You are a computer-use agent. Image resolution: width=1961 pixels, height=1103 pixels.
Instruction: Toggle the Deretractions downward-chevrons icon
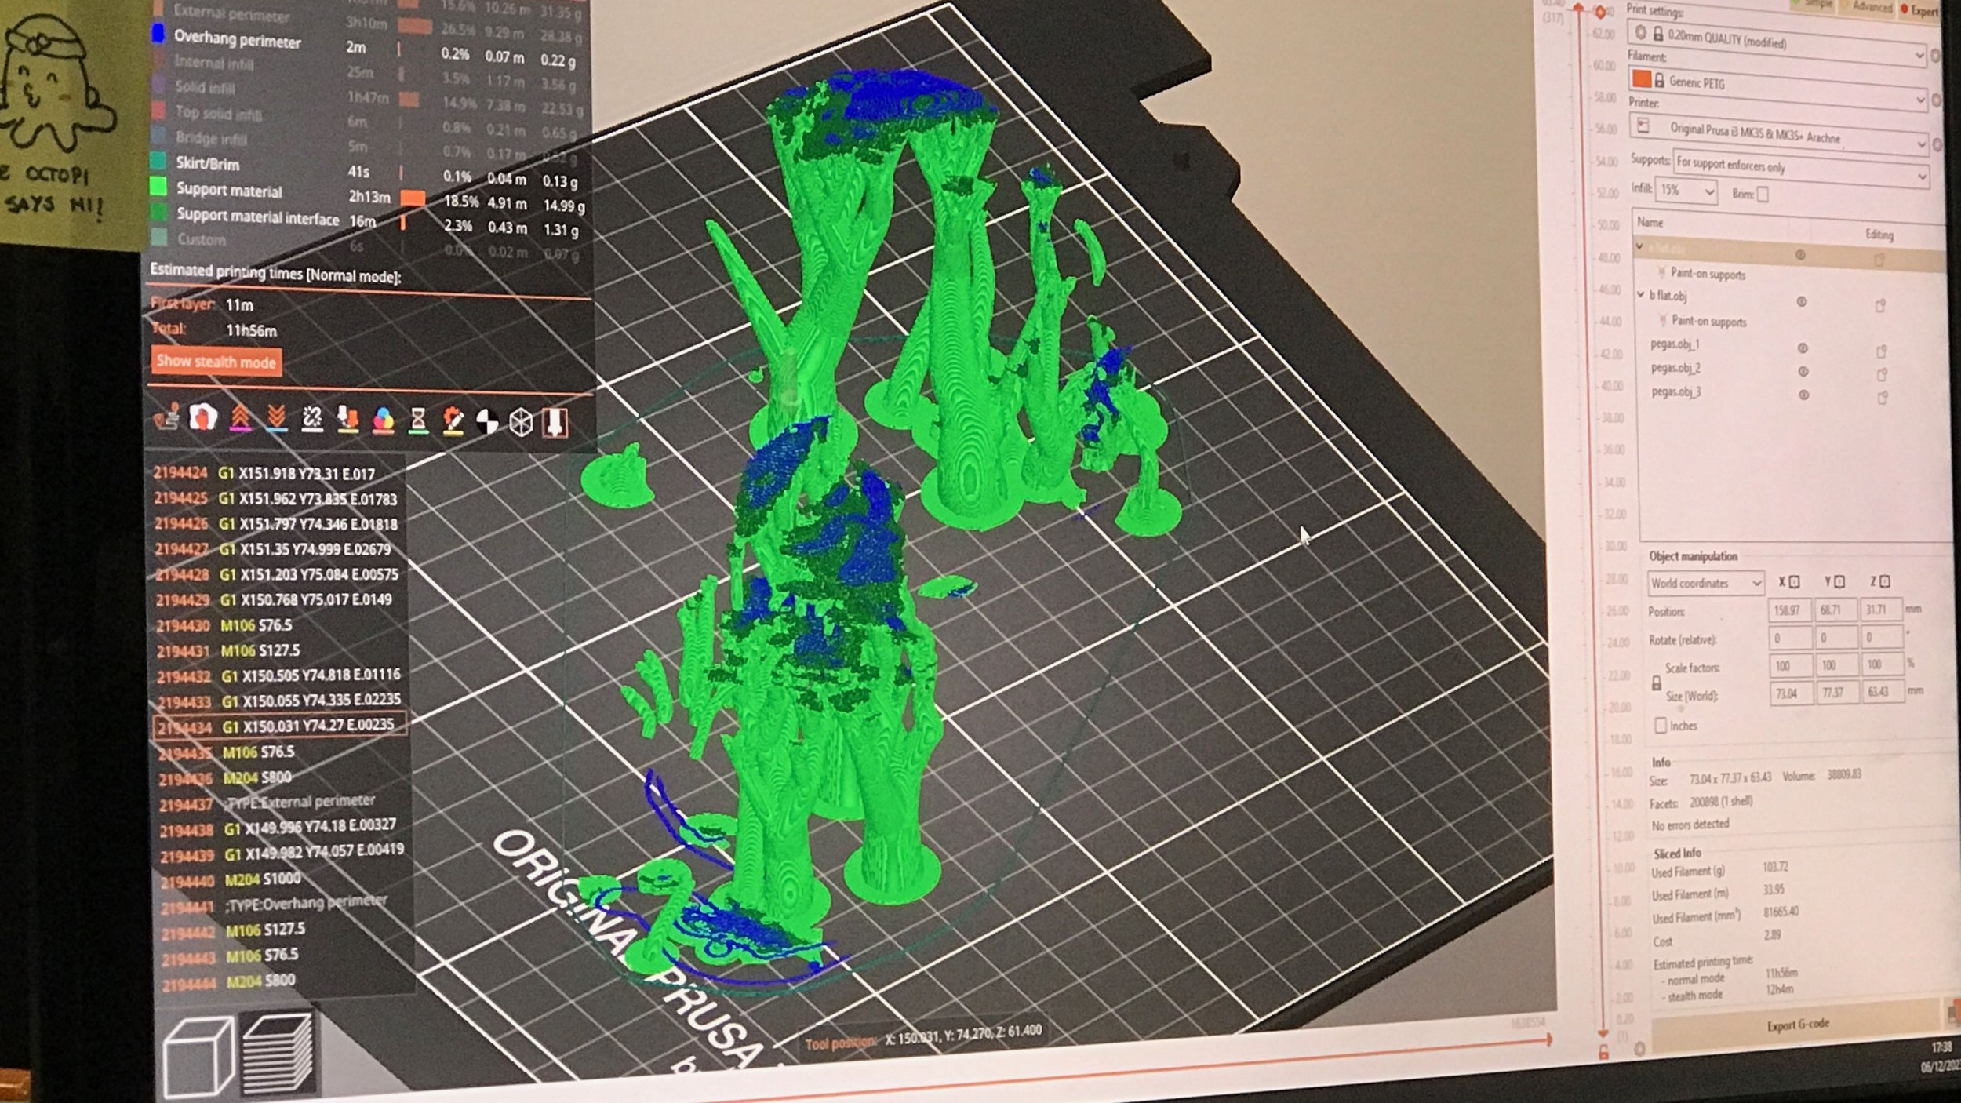pyautogui.click(x=275, y=419)
